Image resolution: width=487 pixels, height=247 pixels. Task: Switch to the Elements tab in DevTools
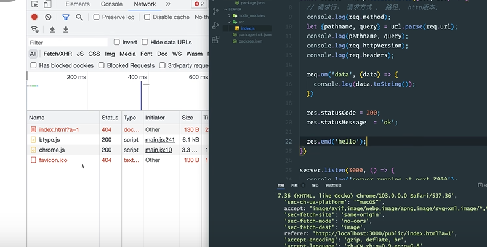(x=78, y=4)
